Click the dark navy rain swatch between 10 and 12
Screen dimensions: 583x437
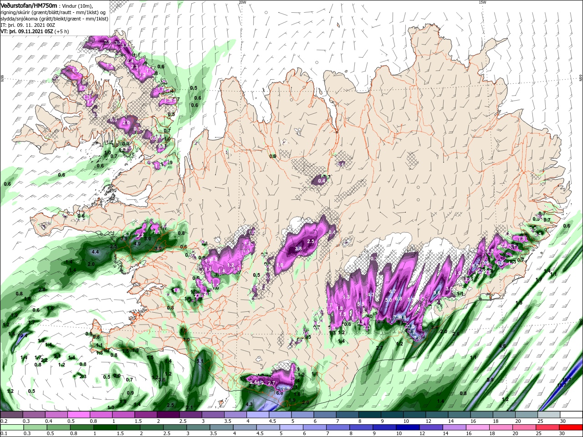pos(408,427)
